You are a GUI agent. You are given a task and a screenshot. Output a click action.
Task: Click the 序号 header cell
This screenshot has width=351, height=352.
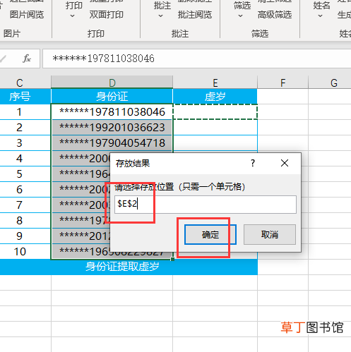tap(25, 97)
